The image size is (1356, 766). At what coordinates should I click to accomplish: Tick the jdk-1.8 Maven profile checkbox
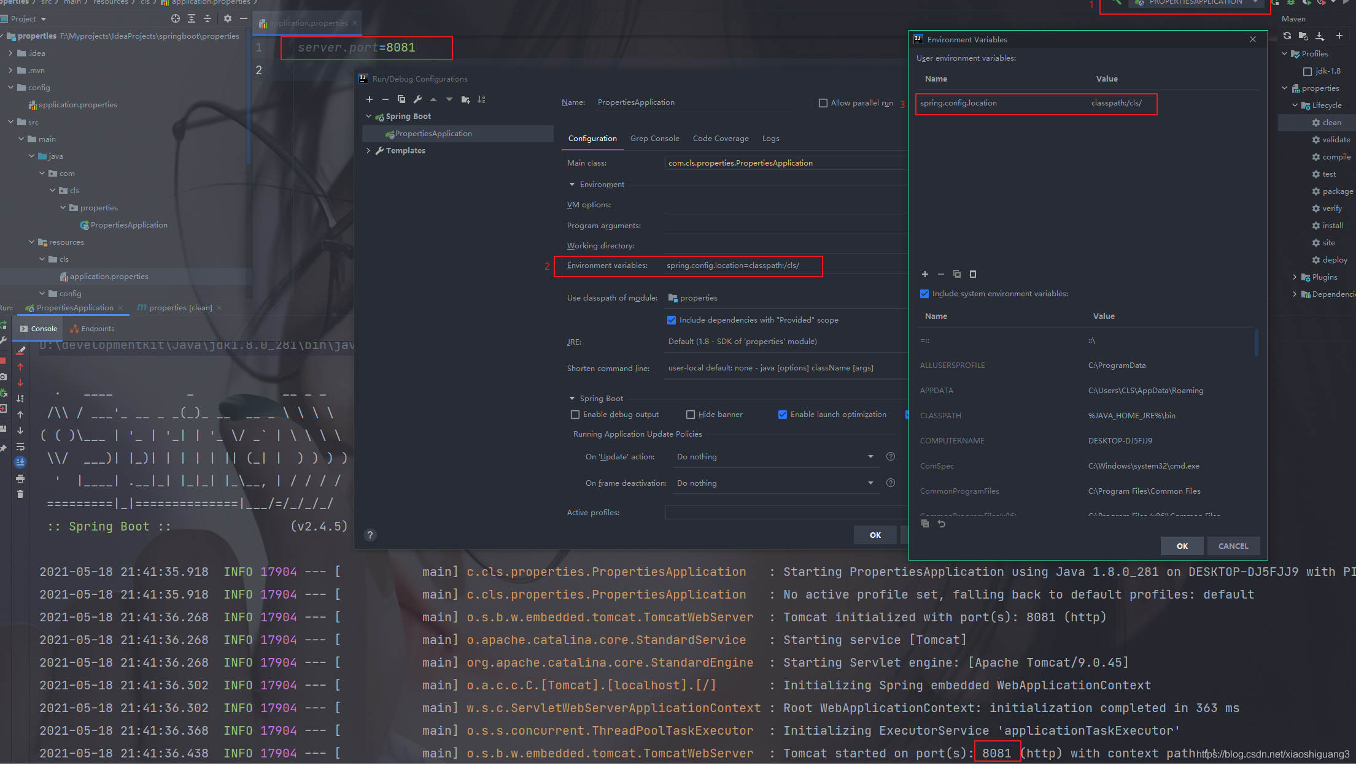click(1308, 71)
